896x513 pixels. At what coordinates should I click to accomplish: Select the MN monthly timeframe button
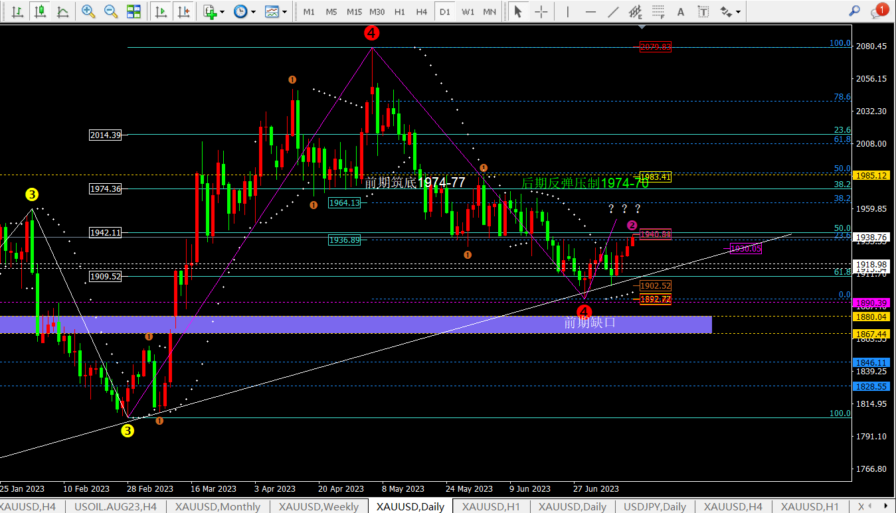[490, 11]
